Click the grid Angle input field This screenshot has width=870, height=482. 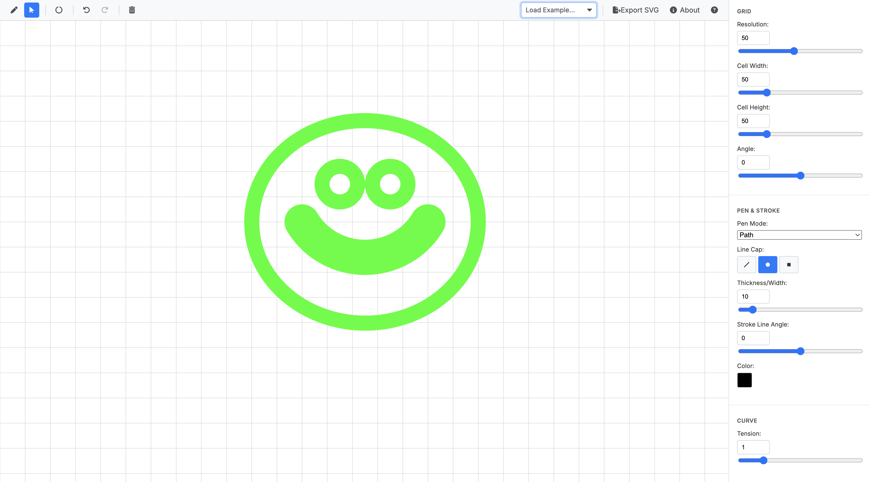point(753,162)
